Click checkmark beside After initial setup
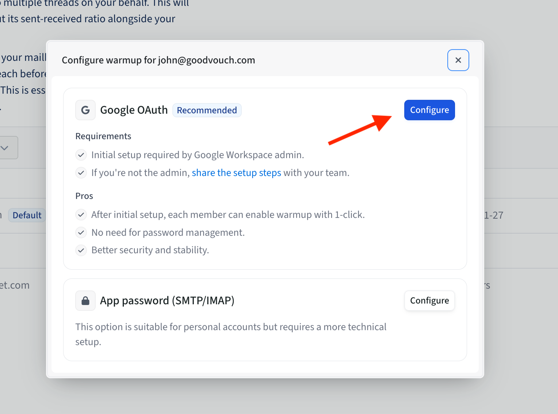 (81, 215)
